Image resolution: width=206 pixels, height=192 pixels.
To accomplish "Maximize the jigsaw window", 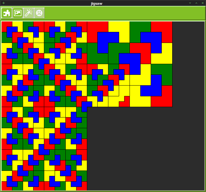I will tap(196, 3).
